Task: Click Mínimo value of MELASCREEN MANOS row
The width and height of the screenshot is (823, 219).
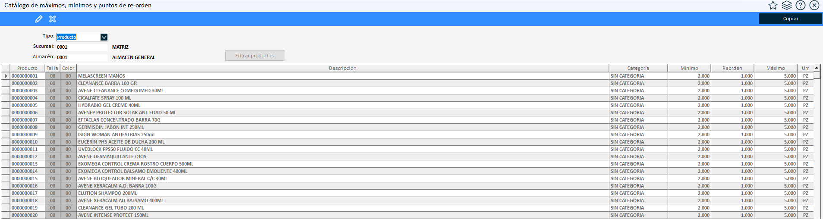Action: tap(689, 76)
